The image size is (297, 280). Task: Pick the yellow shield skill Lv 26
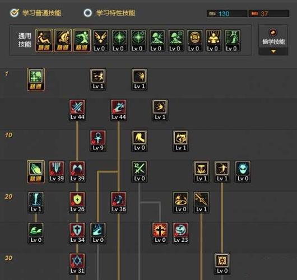(x=77, y=202)
